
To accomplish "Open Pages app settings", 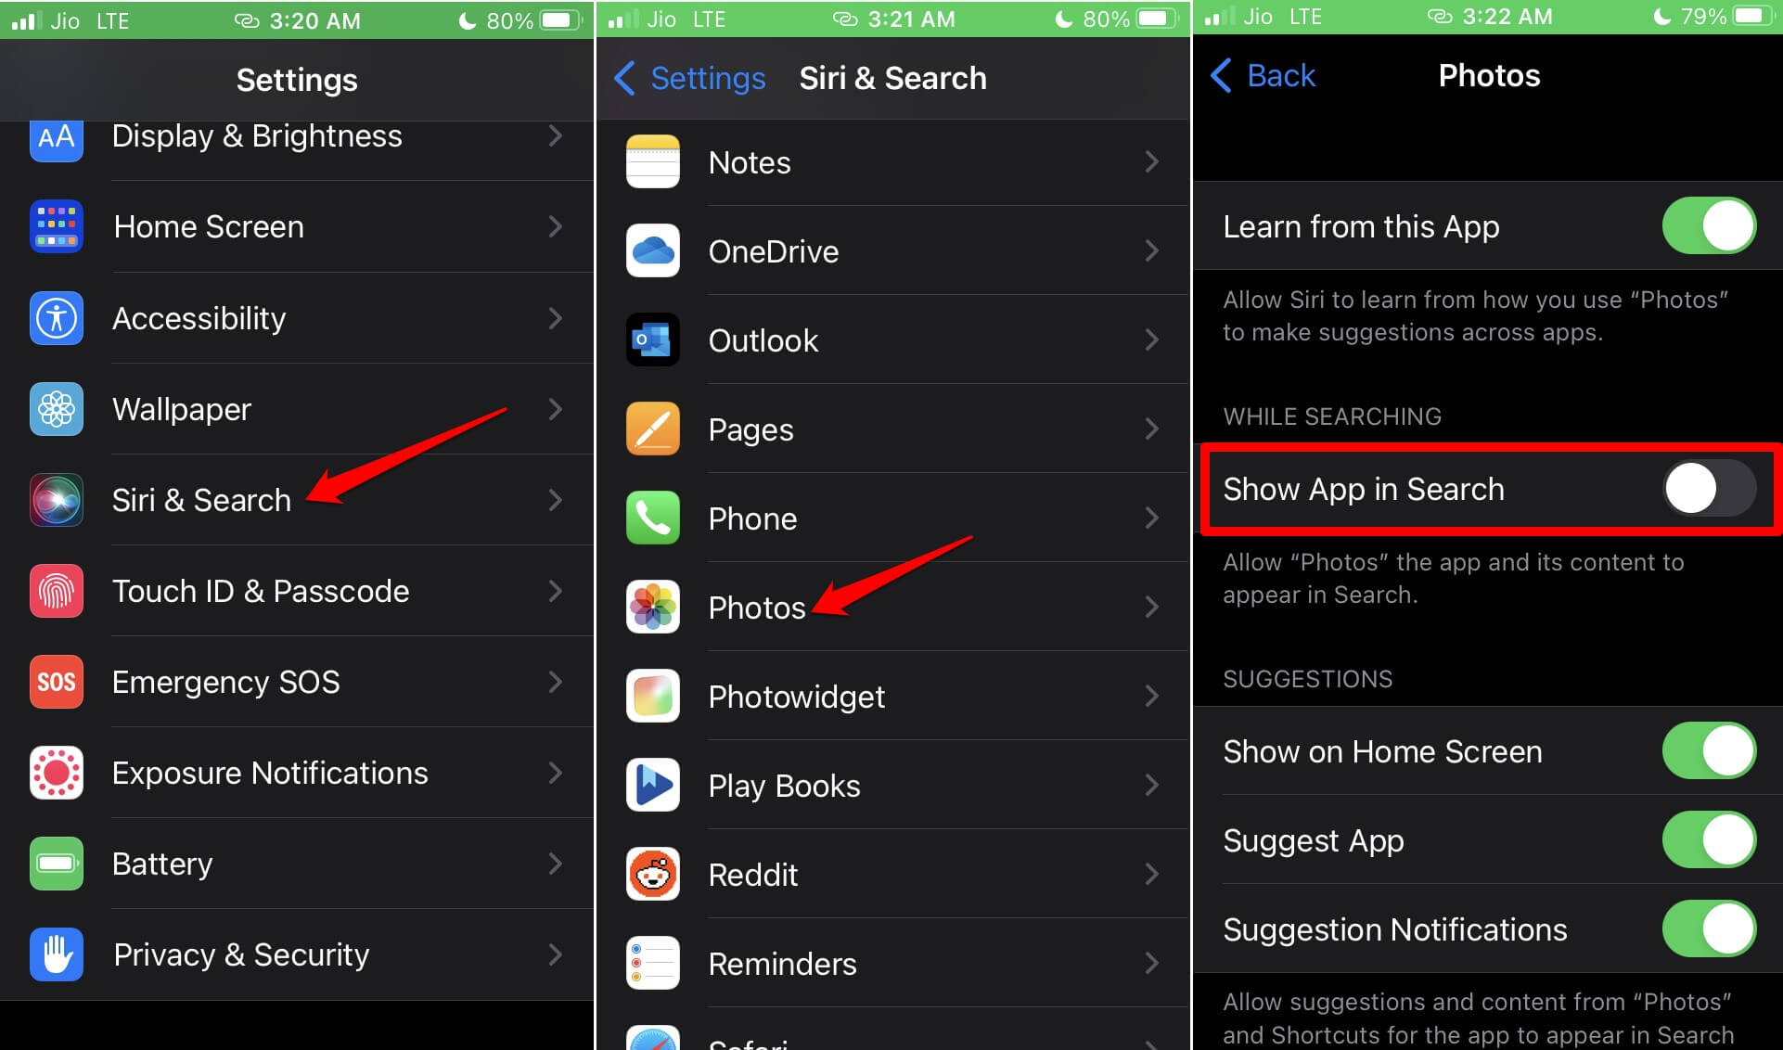I will coord(891,429).
